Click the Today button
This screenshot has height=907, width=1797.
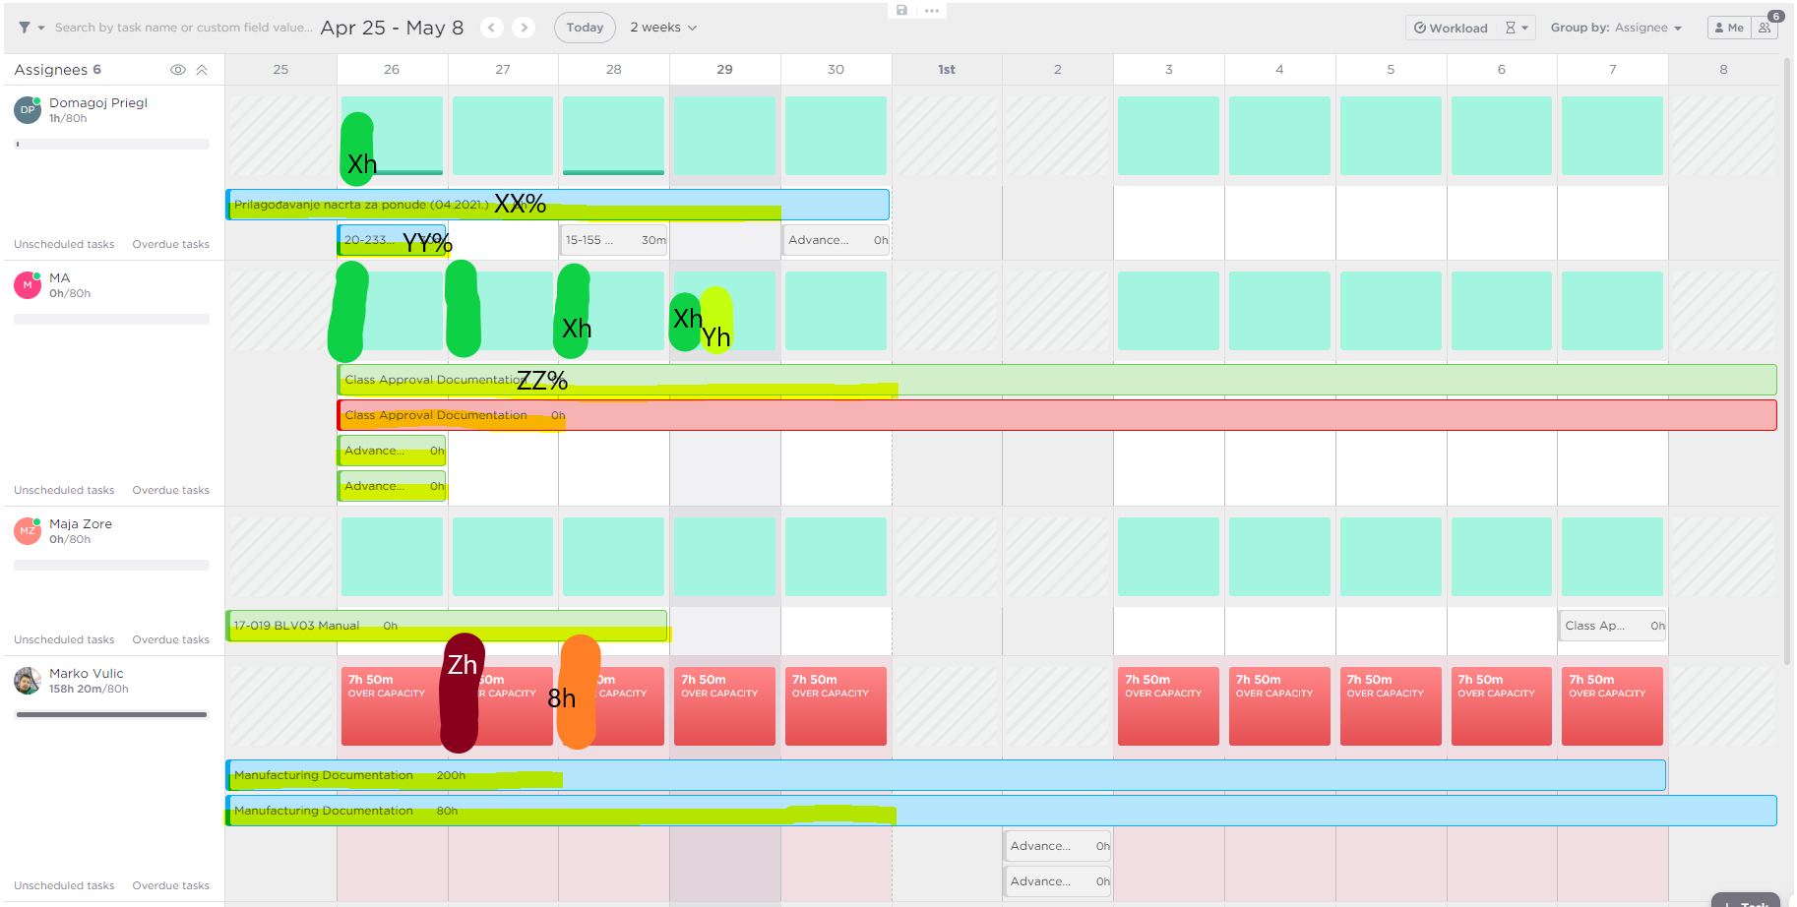coord(585,28)
